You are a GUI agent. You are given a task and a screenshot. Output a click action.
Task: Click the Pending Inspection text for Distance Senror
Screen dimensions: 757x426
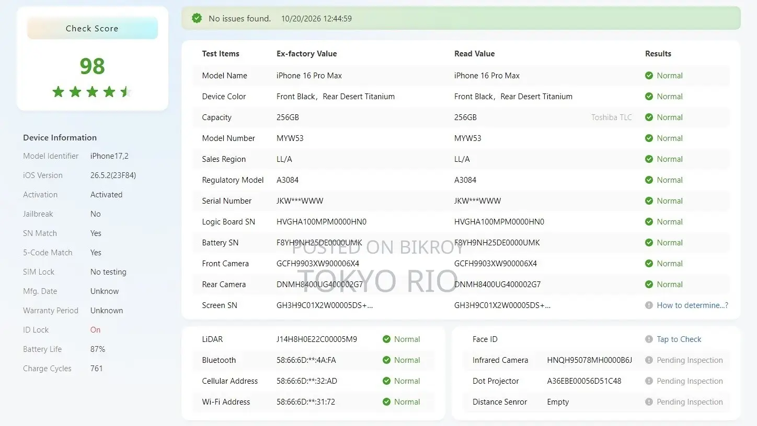click(690, 402)
